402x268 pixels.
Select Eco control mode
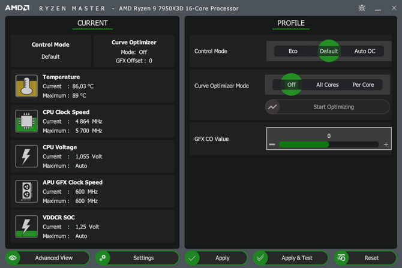(x=293, y=51)
